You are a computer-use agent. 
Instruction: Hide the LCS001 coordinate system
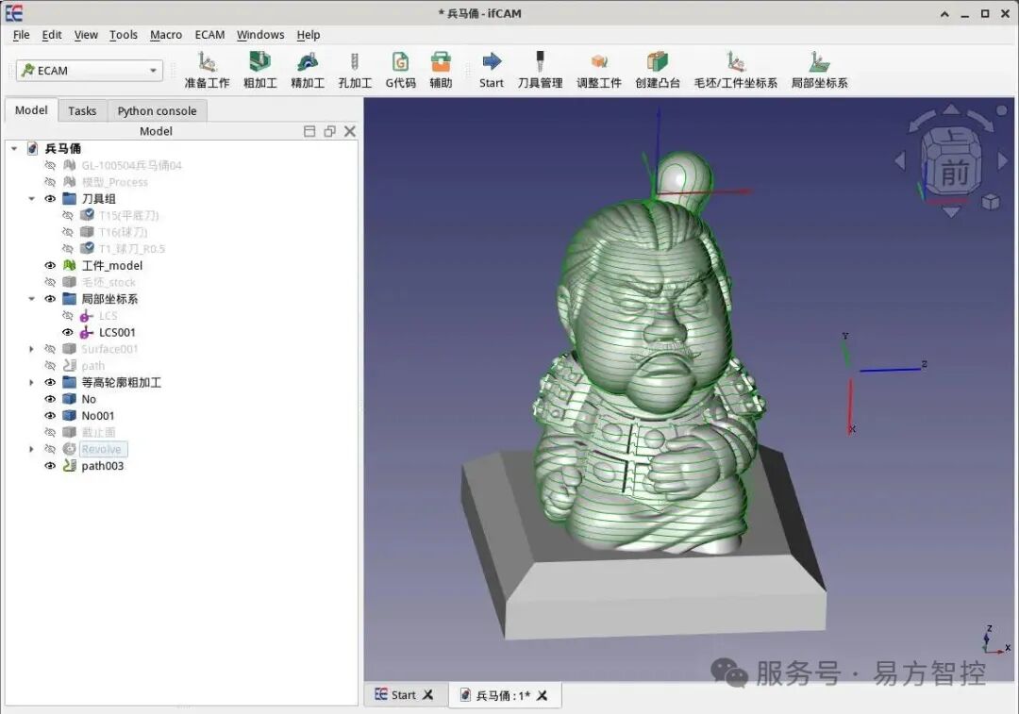coord(67,332)
